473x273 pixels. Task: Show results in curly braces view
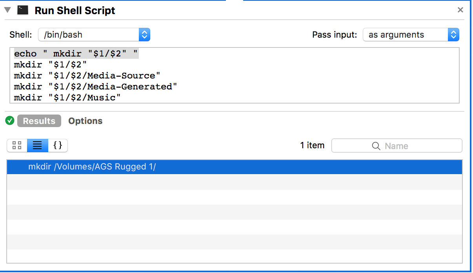pos(58,146)
